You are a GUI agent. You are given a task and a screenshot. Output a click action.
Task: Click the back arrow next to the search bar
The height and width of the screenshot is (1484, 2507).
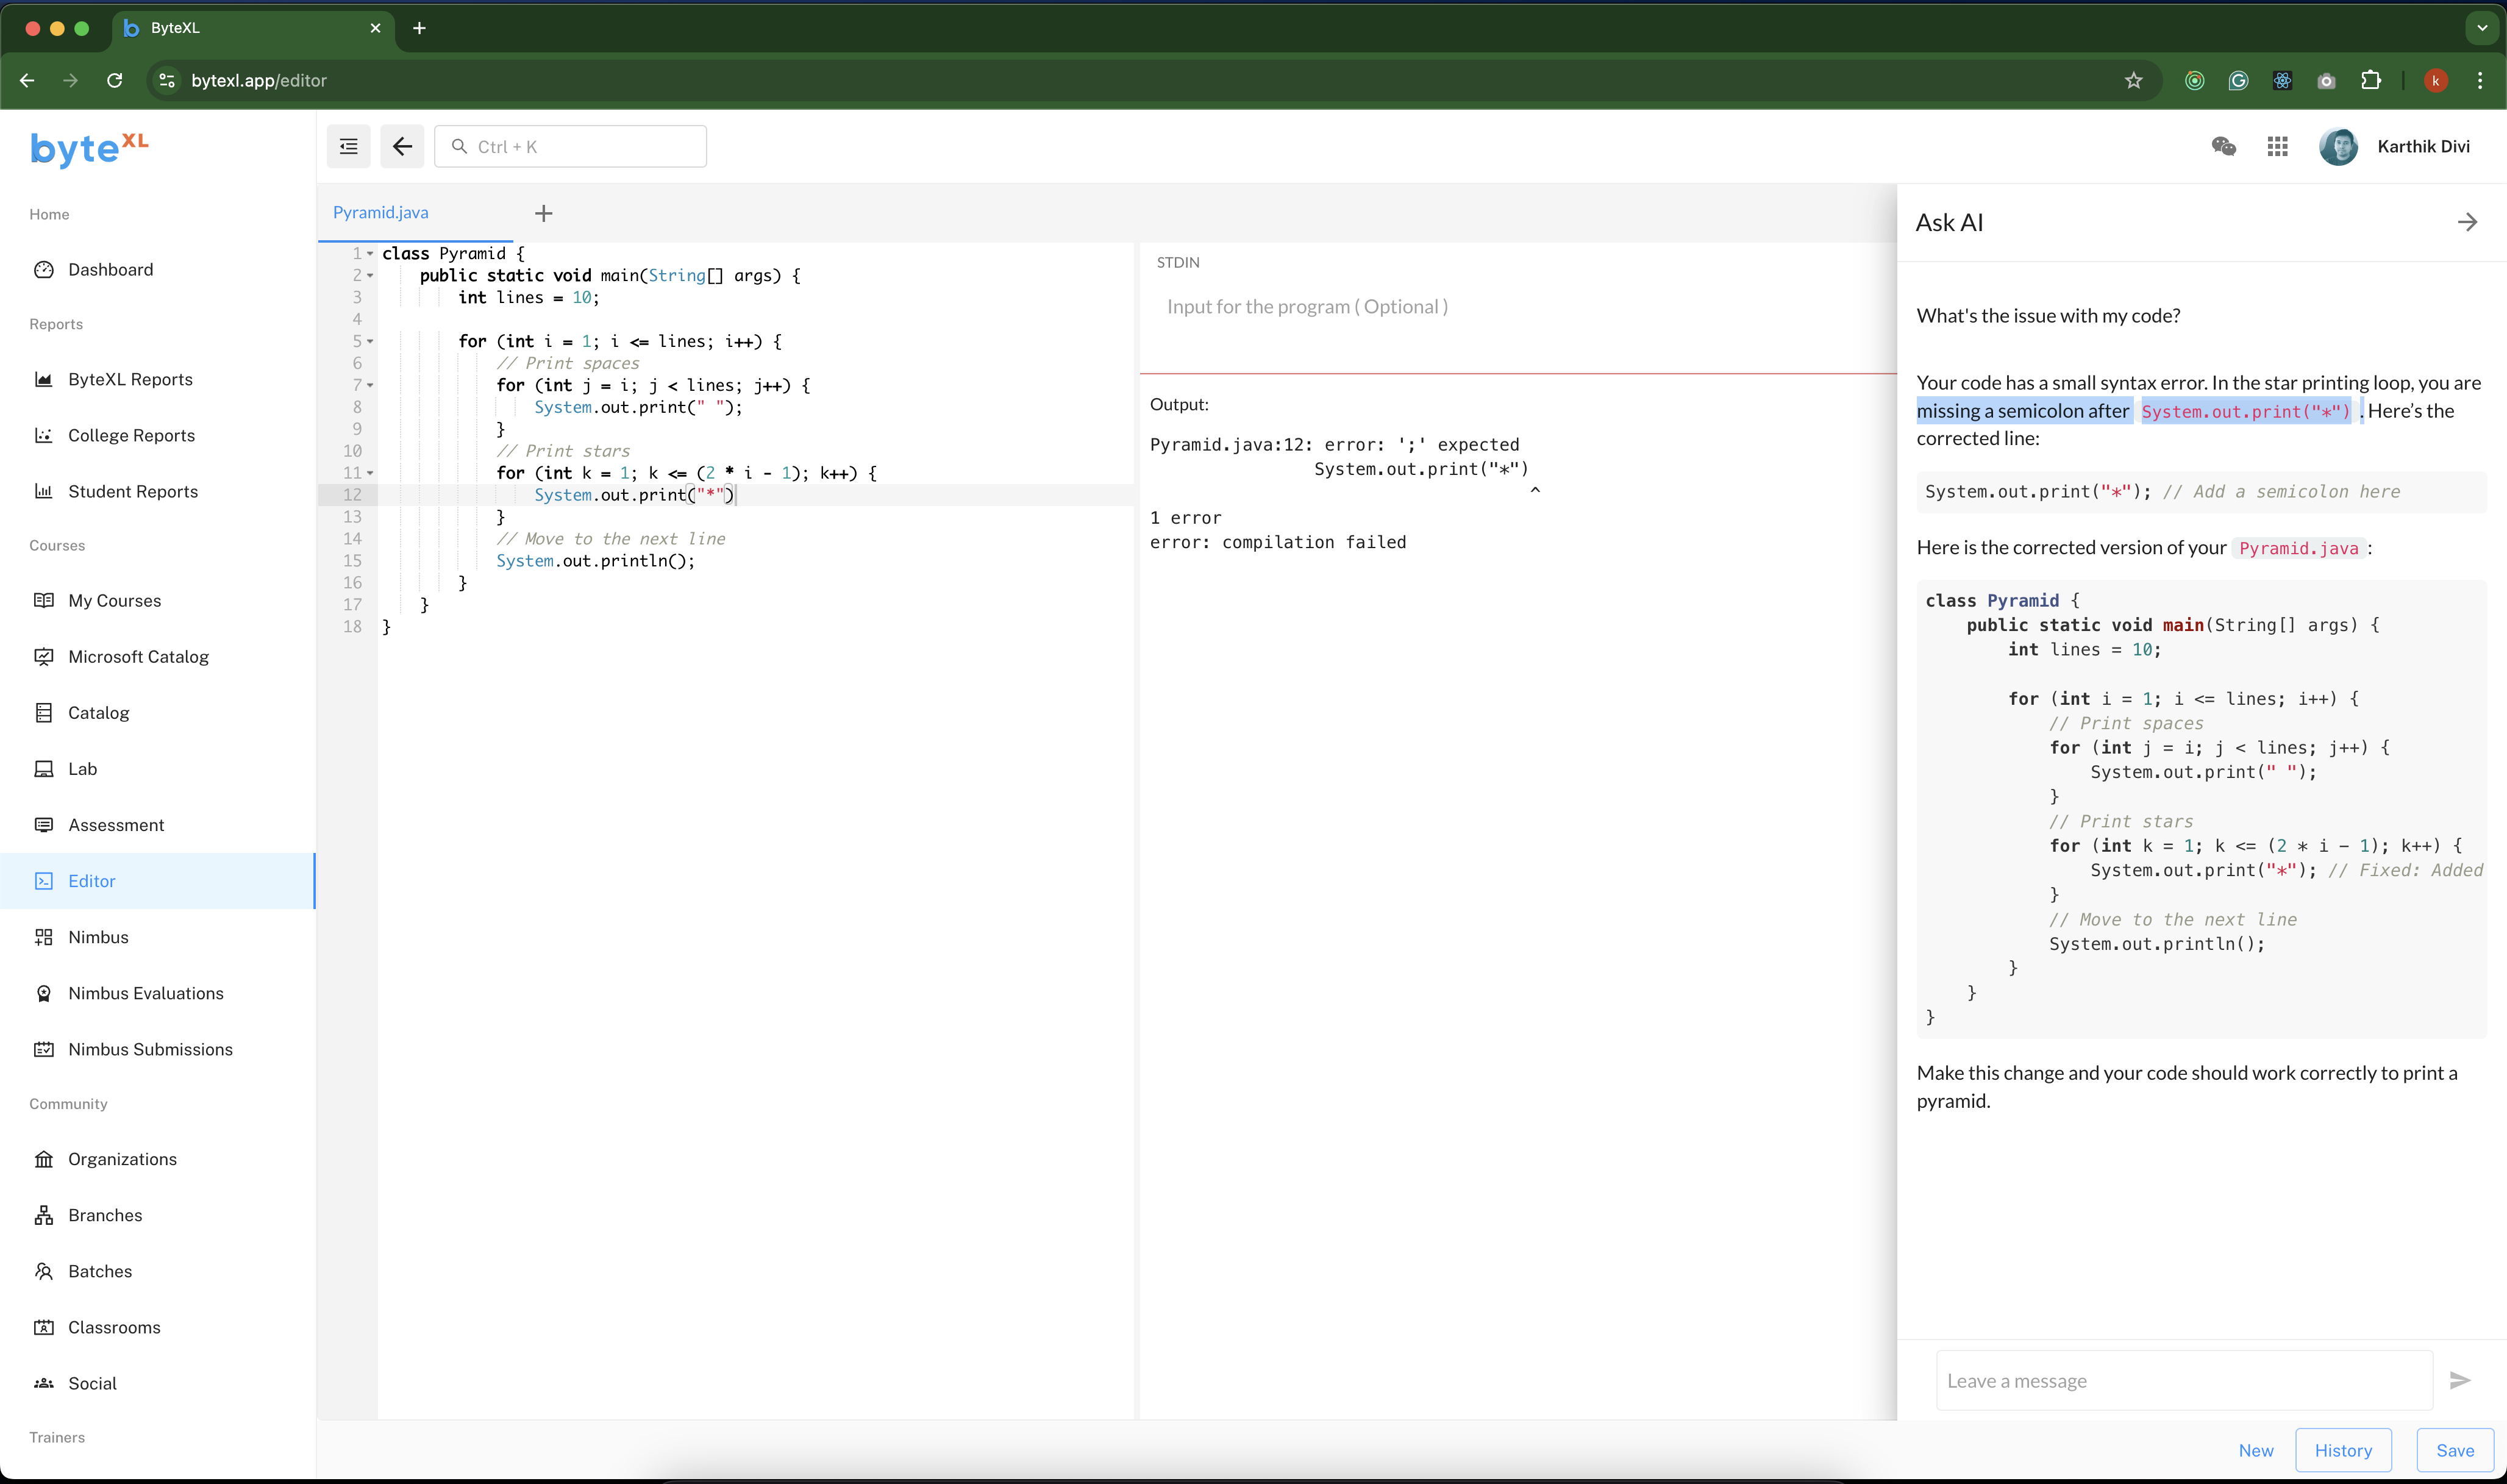pyautogui.click(x=402, y=146)
